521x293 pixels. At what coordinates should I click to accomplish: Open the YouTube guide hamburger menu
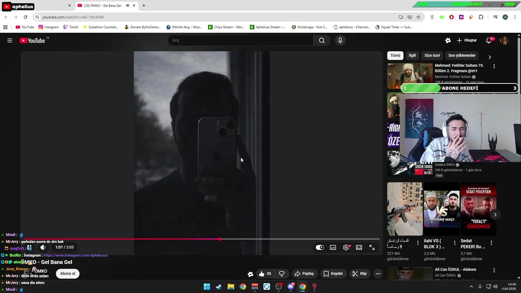coord(10,40)
